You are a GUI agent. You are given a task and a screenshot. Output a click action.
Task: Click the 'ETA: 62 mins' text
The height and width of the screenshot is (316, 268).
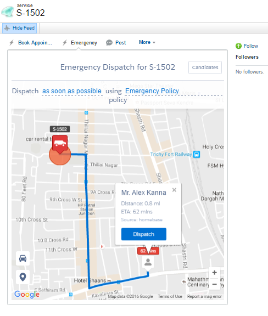137,212
